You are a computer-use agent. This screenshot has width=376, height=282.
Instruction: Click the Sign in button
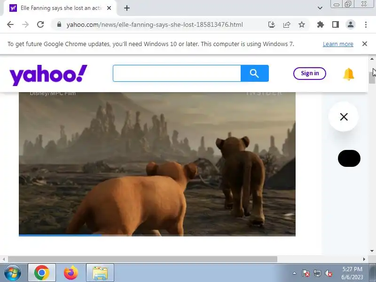310,73
